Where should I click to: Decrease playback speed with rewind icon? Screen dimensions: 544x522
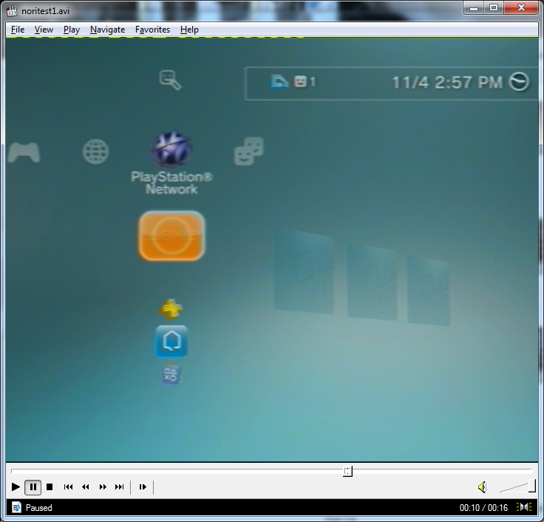point(85,487)
